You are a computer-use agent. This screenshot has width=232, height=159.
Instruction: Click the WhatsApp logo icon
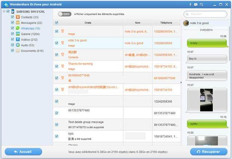(x=18, y=28)
